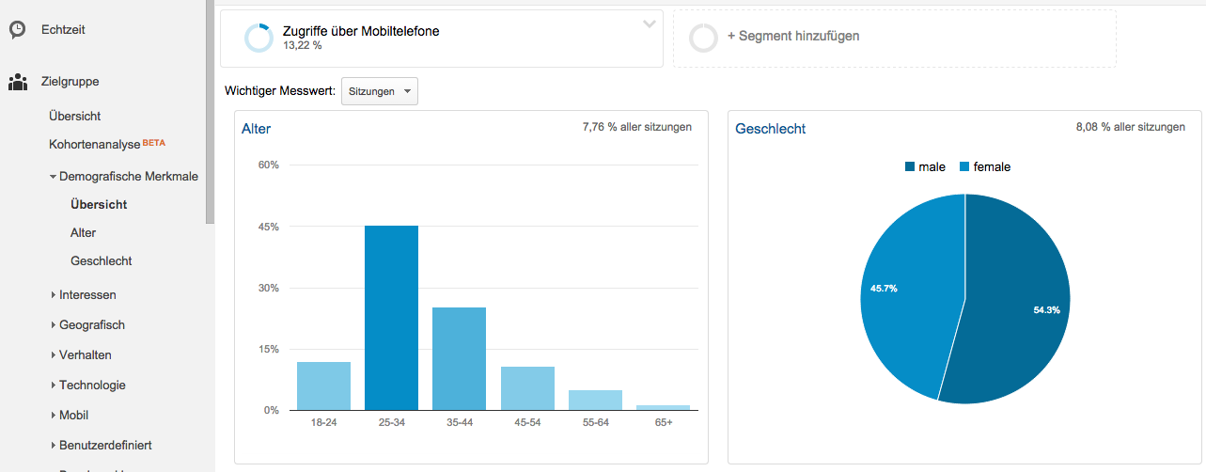
Task: Open segment options chevron for Mobiltelefone
Action: (649, 24)
